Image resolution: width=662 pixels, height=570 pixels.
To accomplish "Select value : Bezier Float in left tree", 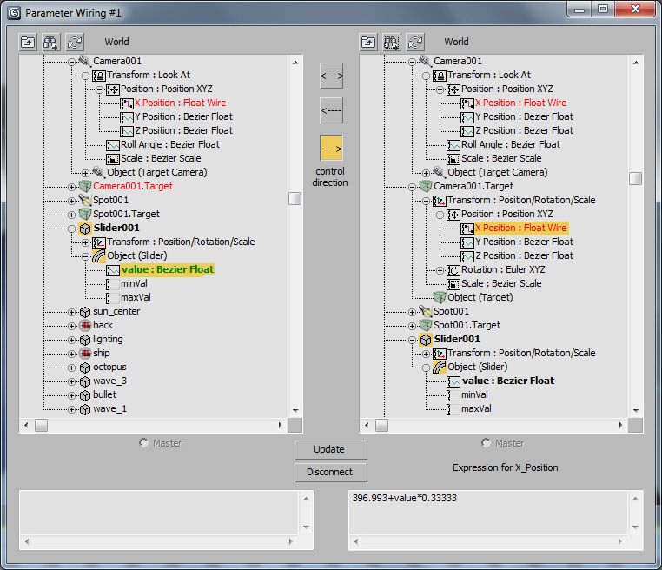I will [x=167, y=269].
